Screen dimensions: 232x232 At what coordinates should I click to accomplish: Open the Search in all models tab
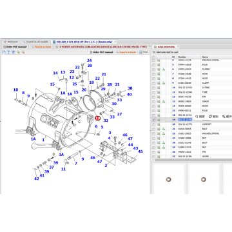[35, 42]
